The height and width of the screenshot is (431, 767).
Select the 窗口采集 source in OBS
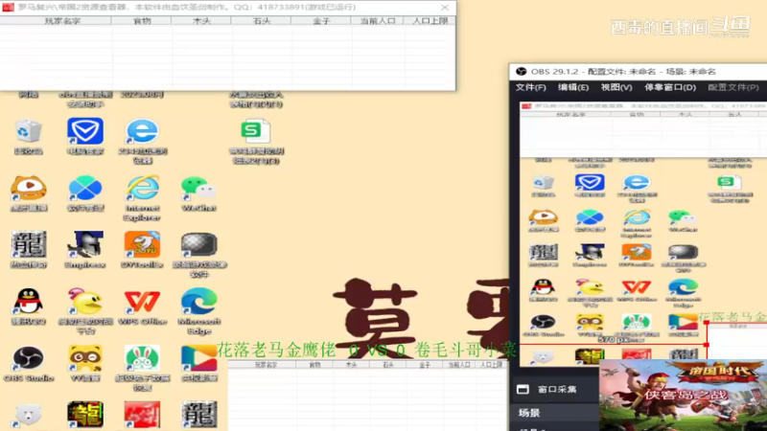[x=557, y=390]
